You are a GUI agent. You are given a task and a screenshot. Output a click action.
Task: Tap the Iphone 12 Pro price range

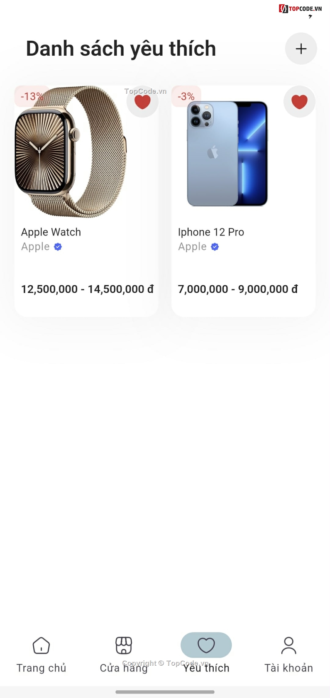click(x=238, y=289)
